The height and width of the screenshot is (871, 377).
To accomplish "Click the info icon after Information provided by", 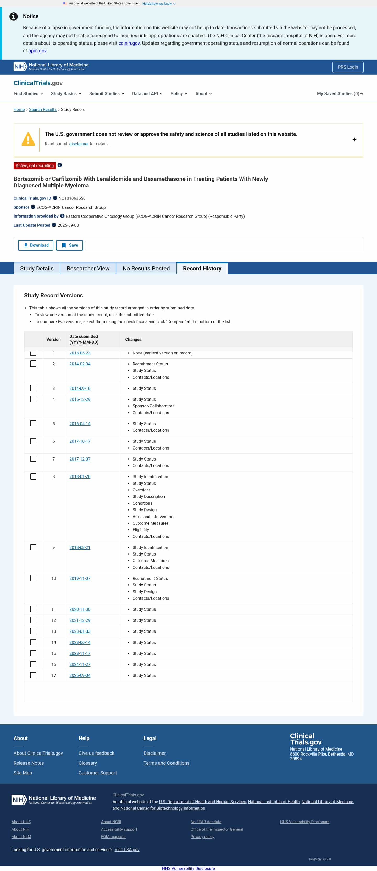I will tap(62, 216).
